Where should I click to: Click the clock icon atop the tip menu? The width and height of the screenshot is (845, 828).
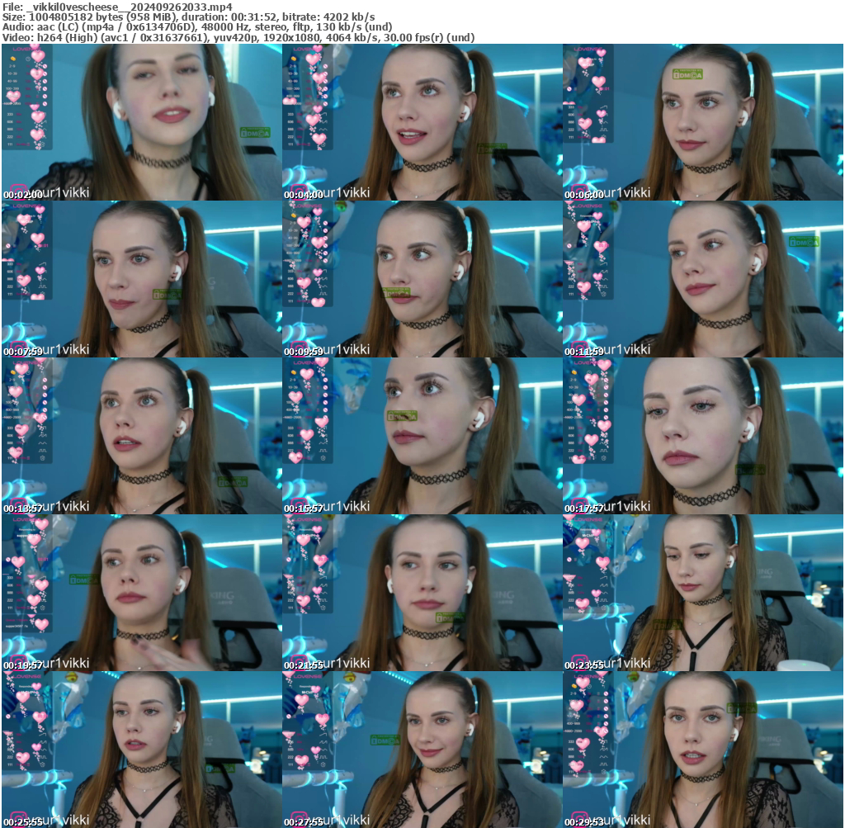pos(28,59)
